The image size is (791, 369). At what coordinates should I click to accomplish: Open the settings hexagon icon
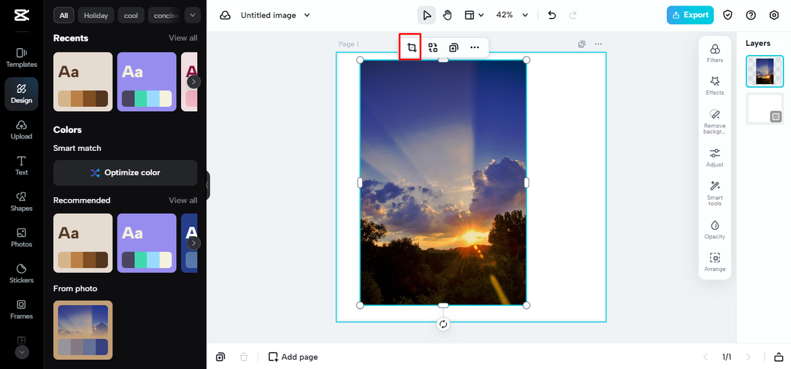(774, 15)
